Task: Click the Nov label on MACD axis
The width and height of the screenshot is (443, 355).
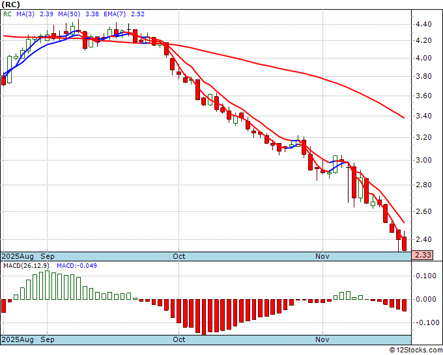Action: pyautogui.click(x=322, y=339)
